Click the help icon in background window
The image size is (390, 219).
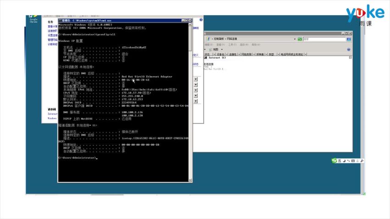click(201, 20)
